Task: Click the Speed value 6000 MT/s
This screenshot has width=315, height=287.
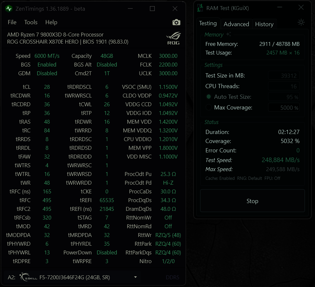Action: point(47,56)
